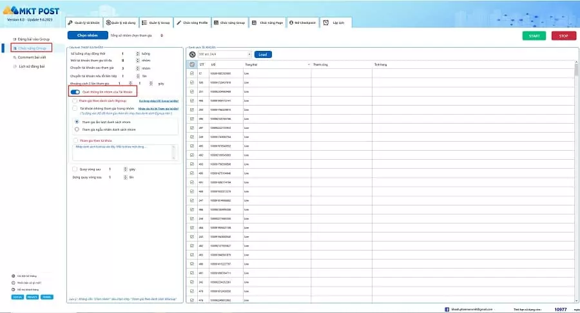Toggle the select-all checkbox in table header
The height and width of the screenshot is (313, 580).
click(191, 64)
